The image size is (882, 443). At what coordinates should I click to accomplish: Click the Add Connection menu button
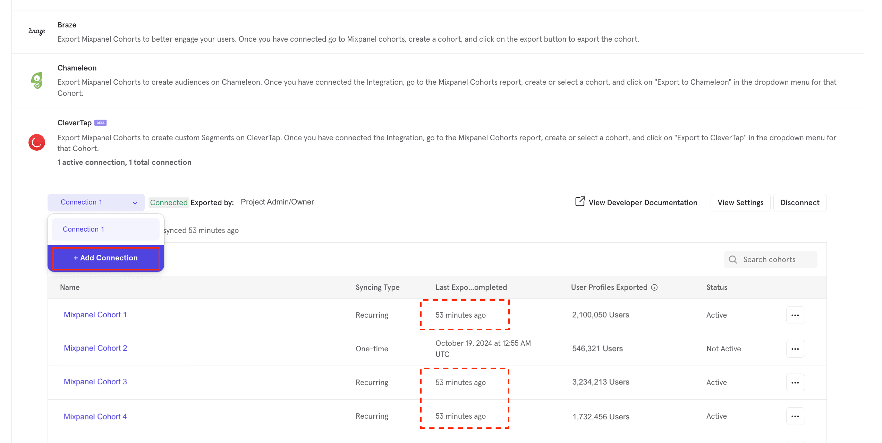point(106,258)
